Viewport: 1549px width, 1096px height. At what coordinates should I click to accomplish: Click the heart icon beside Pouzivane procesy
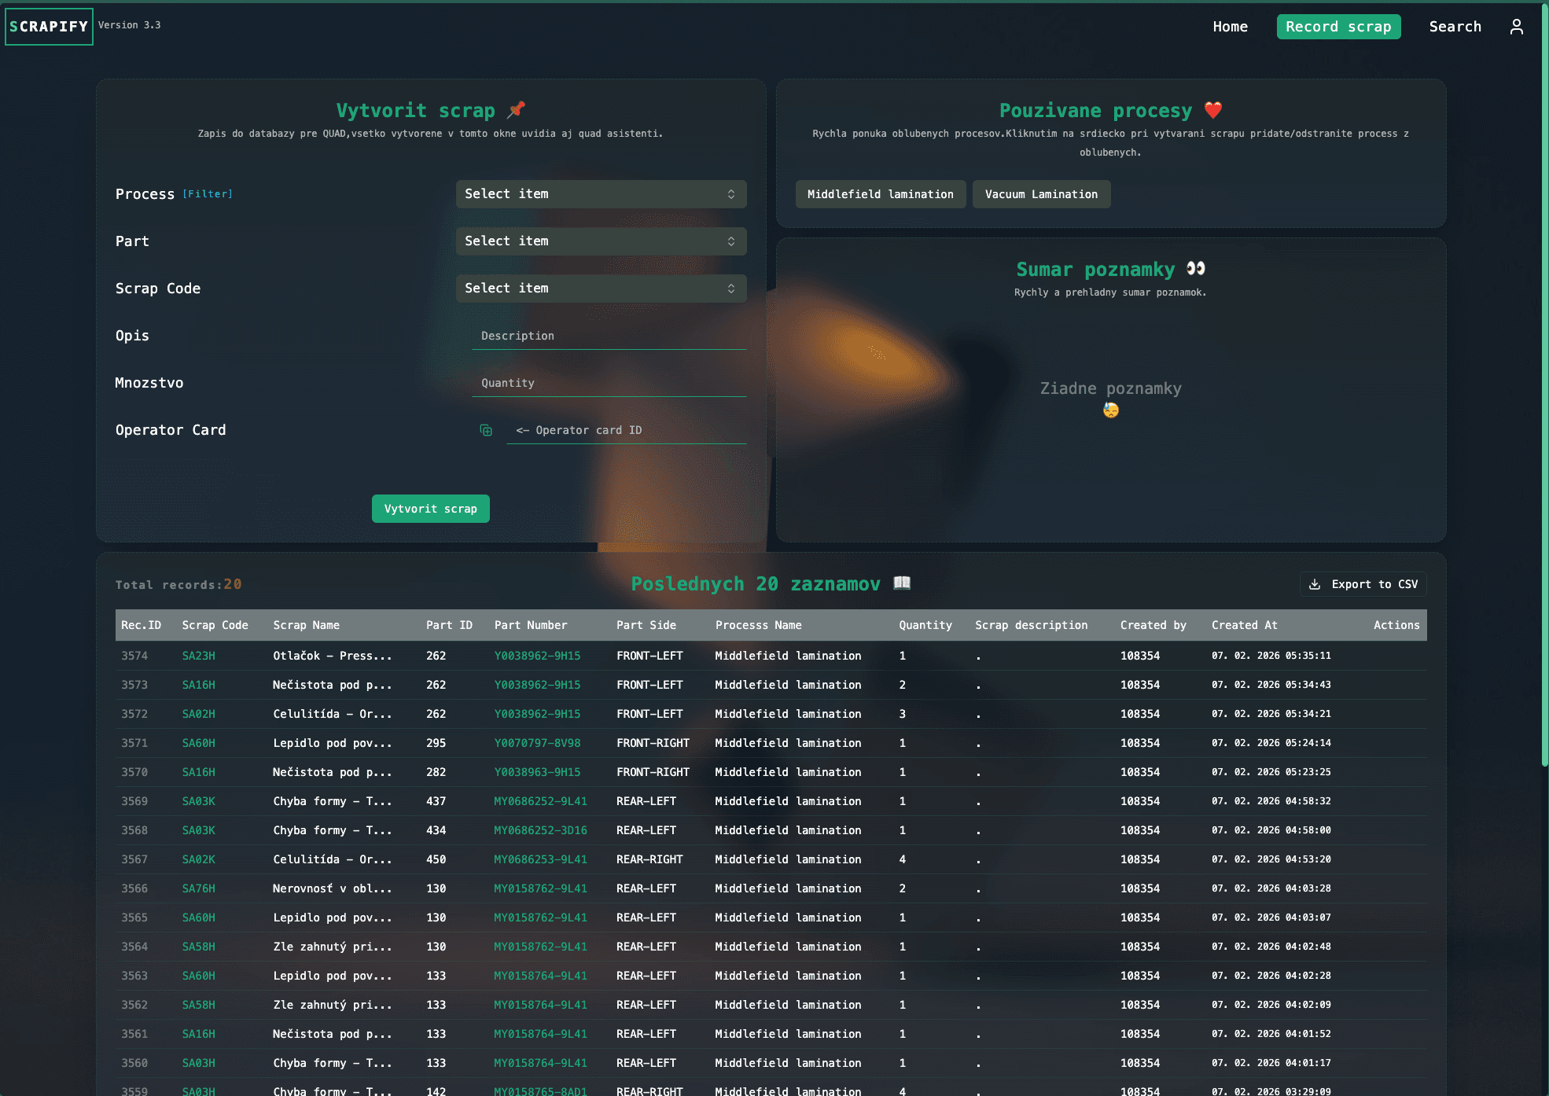point(1213,110)
